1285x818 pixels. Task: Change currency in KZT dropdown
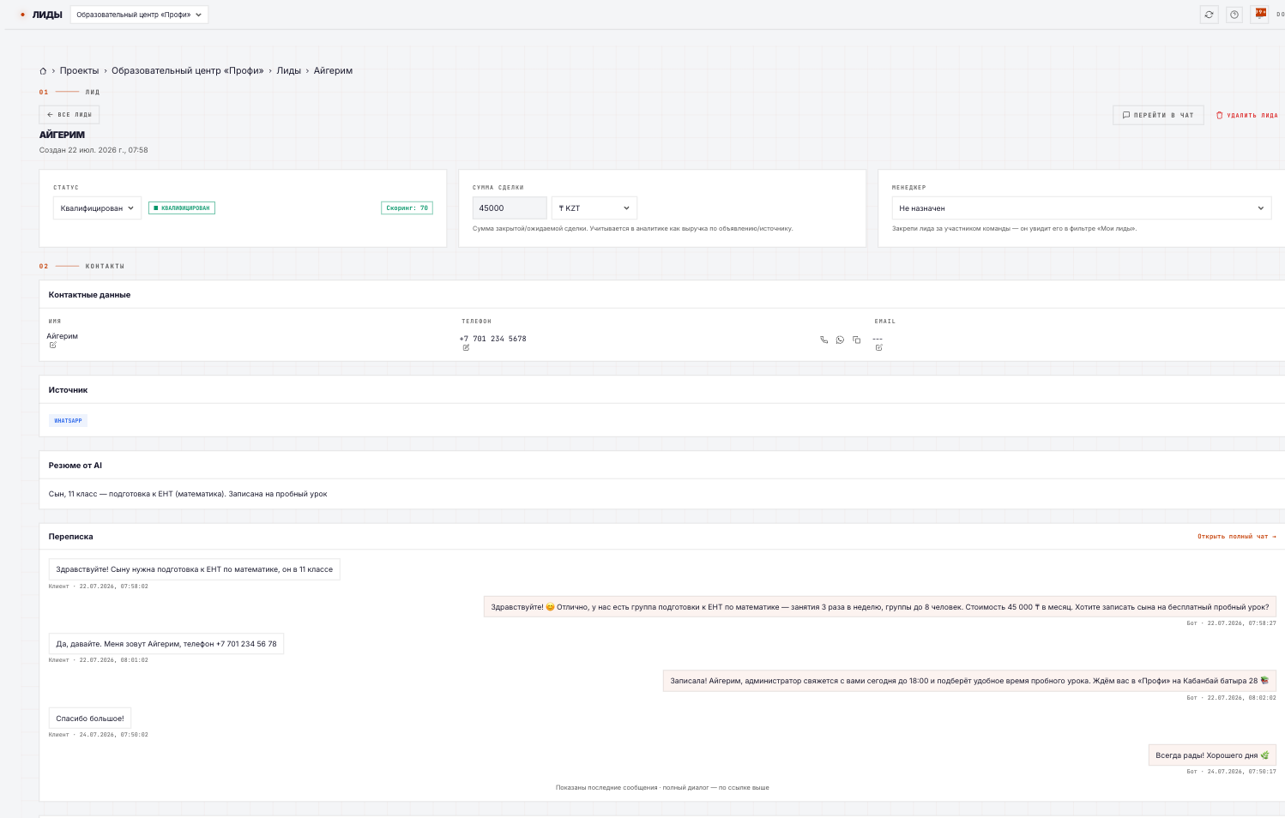[594, 208]
